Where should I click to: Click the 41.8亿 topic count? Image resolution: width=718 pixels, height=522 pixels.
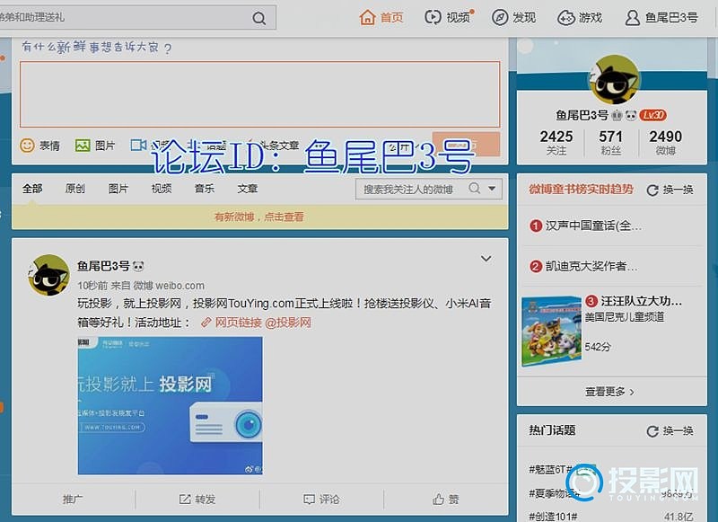(679, 517)
